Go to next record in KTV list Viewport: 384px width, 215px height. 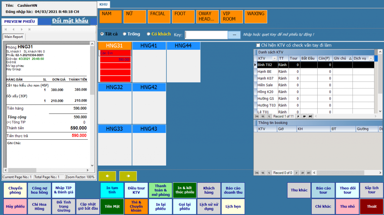click(298, 116)
